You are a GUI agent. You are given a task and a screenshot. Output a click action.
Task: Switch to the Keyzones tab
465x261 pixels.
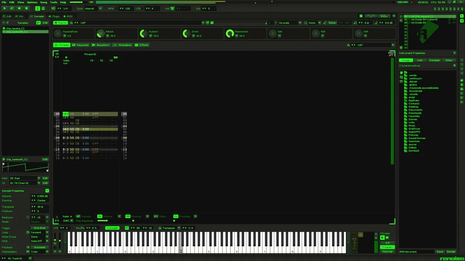click(x=80, y=45)
